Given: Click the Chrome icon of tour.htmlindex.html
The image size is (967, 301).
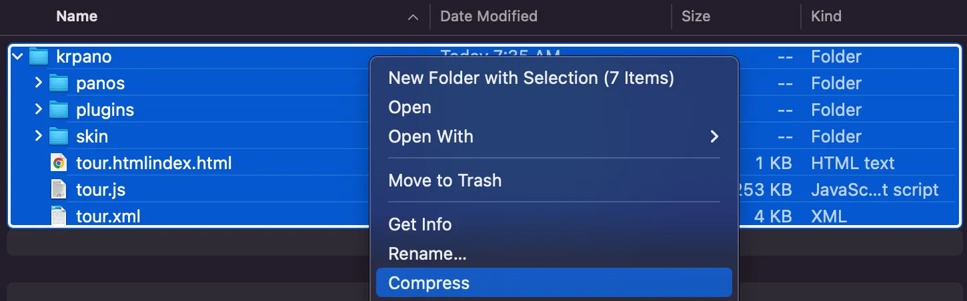Looking at the screenshot, I should (59, 163).
